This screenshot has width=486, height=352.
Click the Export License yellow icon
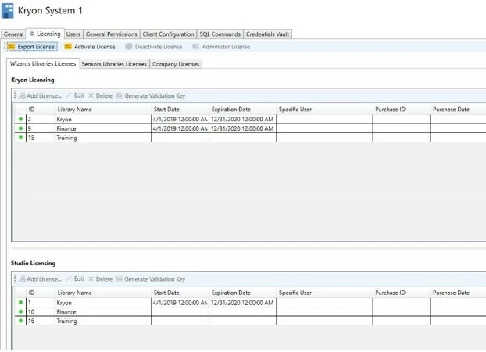12,47
